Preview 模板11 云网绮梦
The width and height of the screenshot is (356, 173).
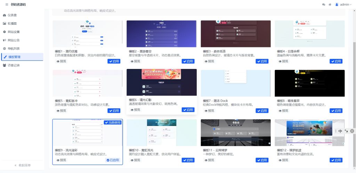pyautogui.click(x=209, y=160)
